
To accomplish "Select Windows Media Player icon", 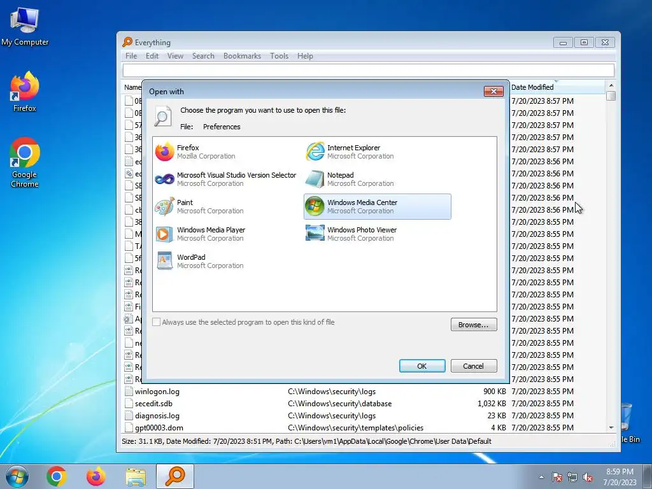I will click(164, 234).
